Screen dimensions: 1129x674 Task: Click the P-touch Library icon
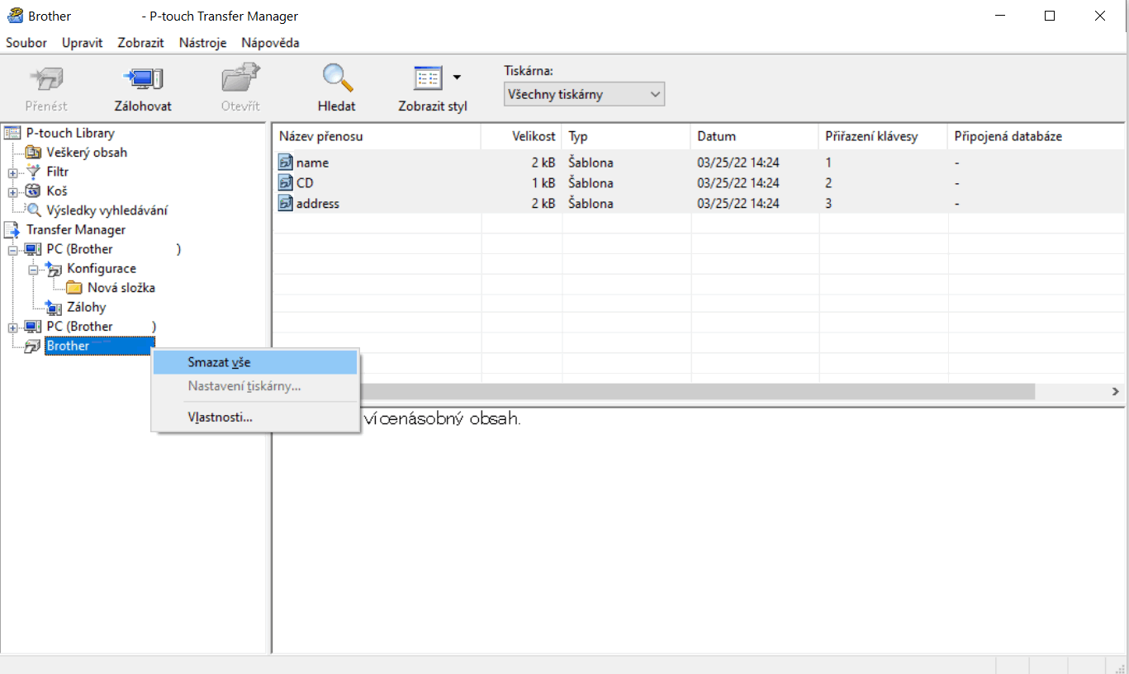(x=12, y=133)
